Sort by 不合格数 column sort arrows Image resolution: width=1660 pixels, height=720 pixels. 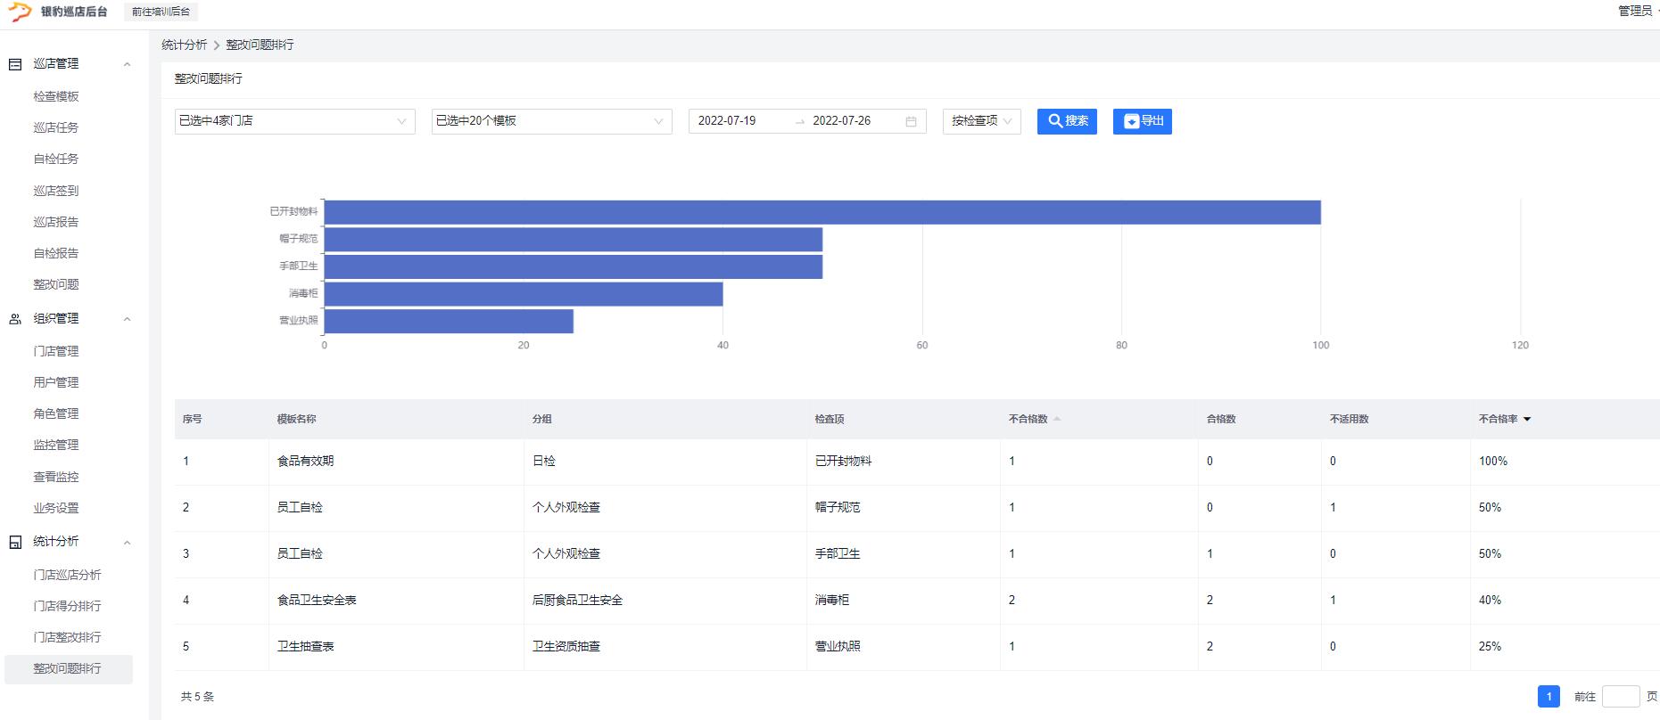(1057, 419)
